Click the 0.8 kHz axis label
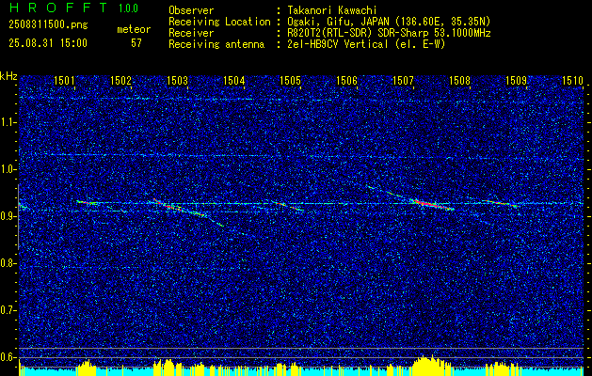 click(8, 263)
